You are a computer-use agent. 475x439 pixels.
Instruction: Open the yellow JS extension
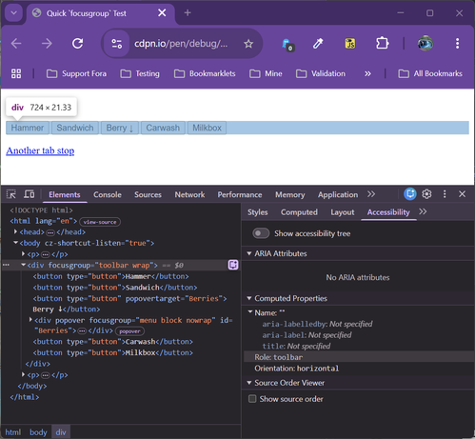pos(350,44)
